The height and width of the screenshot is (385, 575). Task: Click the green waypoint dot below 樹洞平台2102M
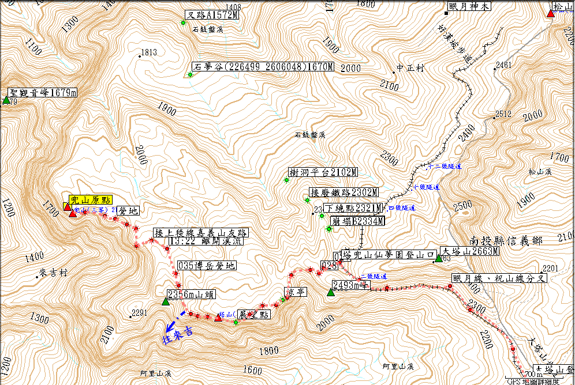[x=286, y=180]
